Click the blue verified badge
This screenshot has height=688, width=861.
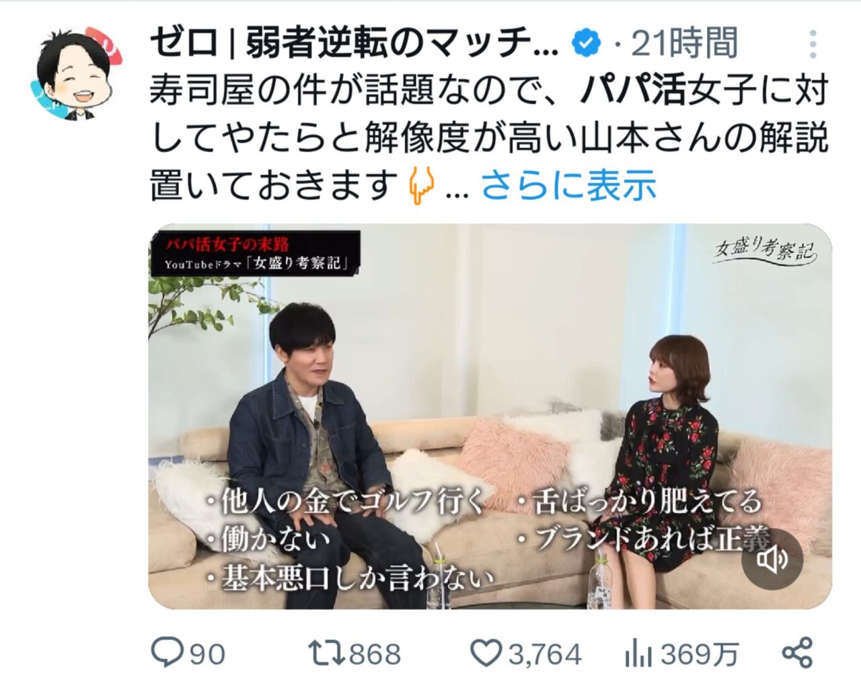[586, 44]
